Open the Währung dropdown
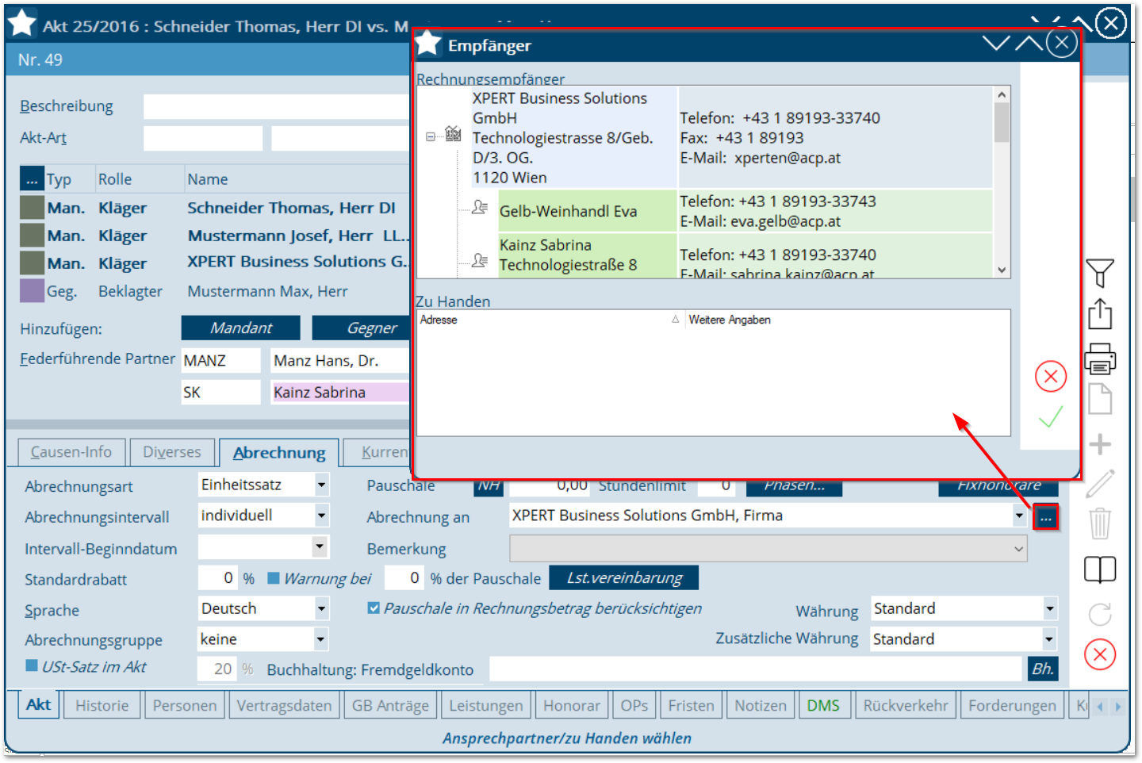 pyautogui.click(x=1050, y=609)
